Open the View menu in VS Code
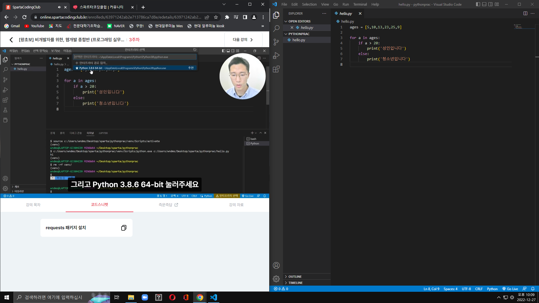Image resolution: width=539 pixels, height=303 pixels. pyautogui.click(x=325, y=4)
